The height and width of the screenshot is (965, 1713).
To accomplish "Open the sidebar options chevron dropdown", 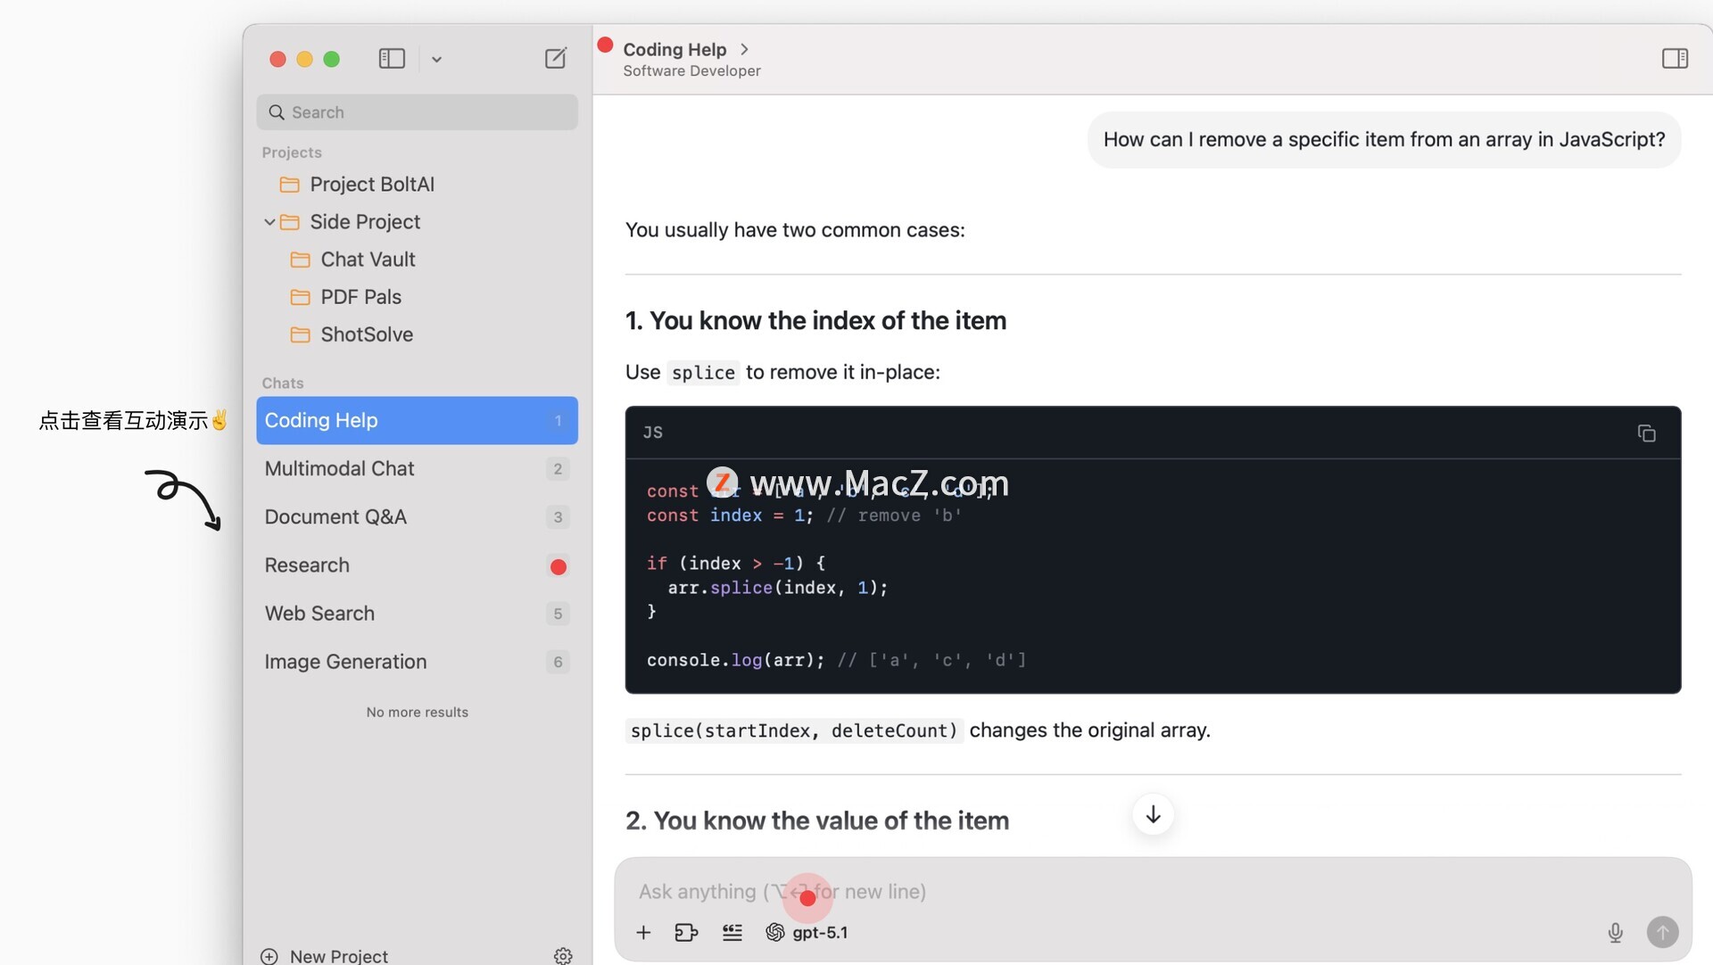I will [436, 60].
